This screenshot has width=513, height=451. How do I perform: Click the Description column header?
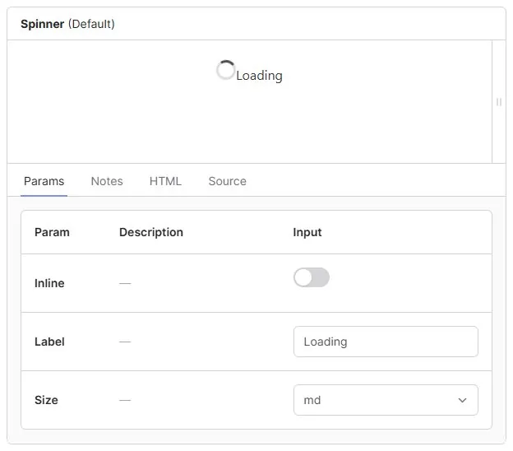[151, 232]
